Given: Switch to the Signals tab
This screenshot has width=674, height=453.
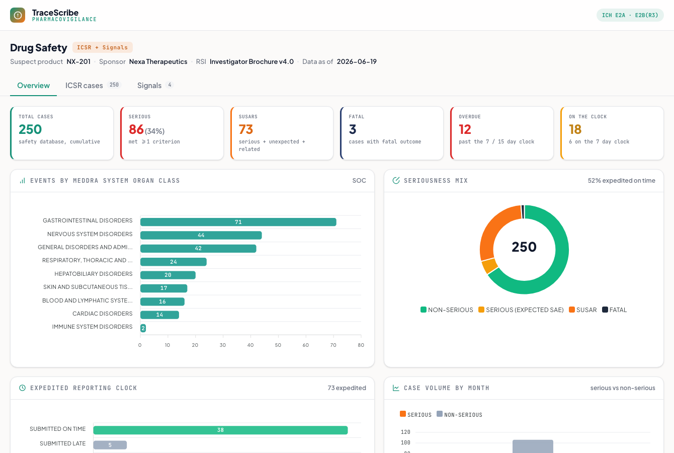Looking at the screenshot, I should tap(155, 86).
